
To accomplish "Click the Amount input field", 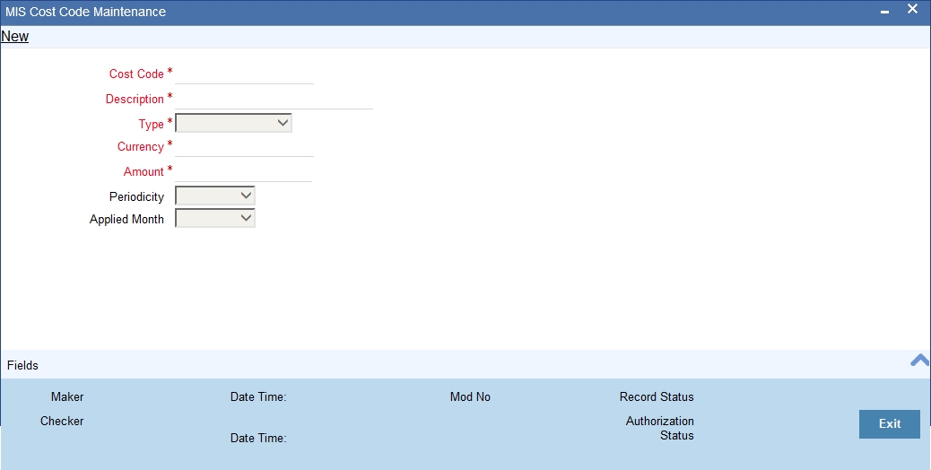I will [243, 171].
